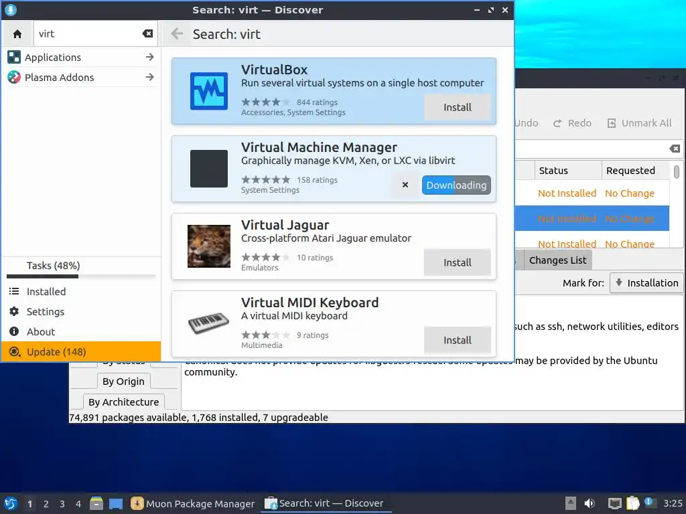The width and height of the screenshot is (686, 514).
Task: Click the VirtualBox 844 ratings stars
Action: [265, 102]
